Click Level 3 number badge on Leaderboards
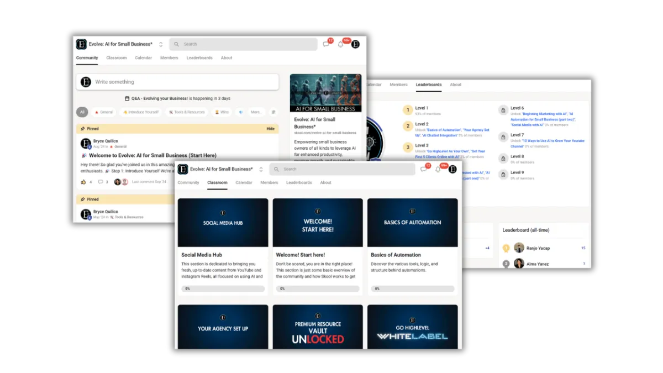The width and height of the screenshot is (663, 373). point(408,148)
